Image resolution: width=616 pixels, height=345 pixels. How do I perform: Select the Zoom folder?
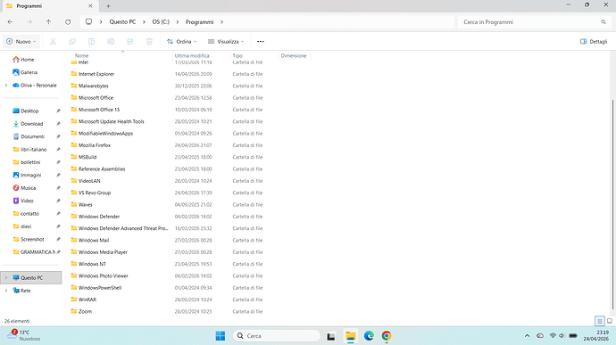point(82,311)
